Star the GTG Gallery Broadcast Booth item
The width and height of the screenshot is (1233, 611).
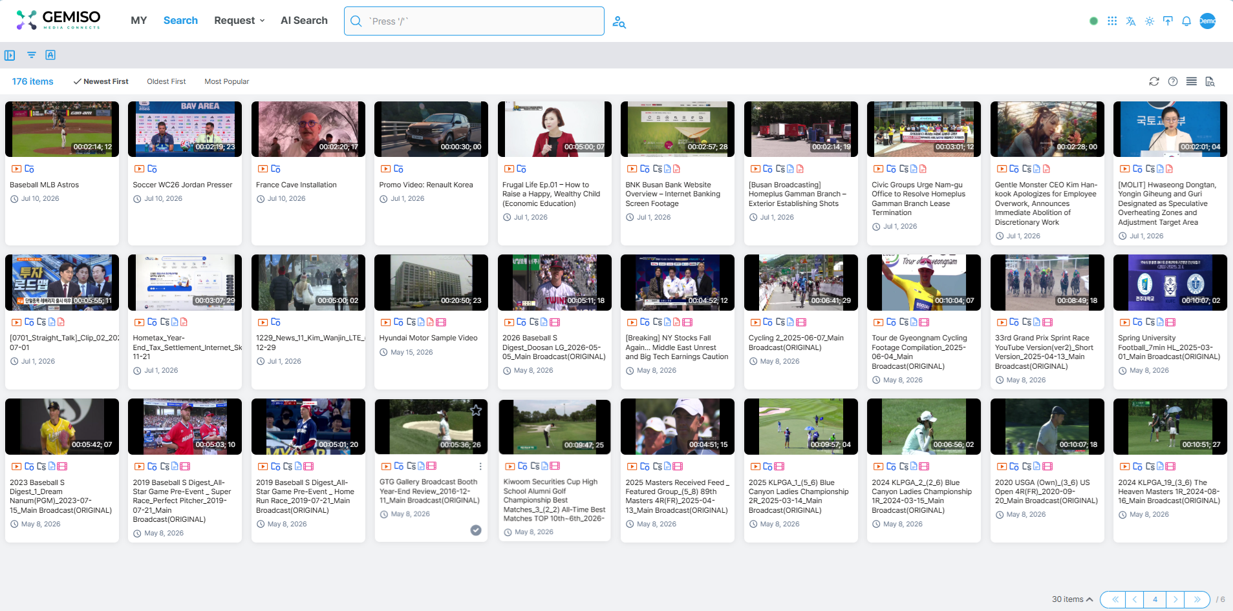[x=476, y=410]
